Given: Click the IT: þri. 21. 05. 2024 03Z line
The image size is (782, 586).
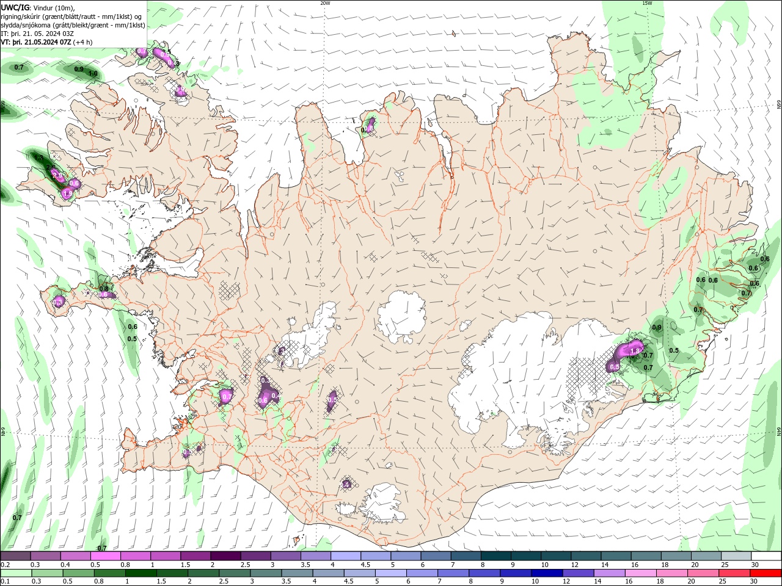Looking at the screenshot, I should pyautogui.click(x=37, y=34).
